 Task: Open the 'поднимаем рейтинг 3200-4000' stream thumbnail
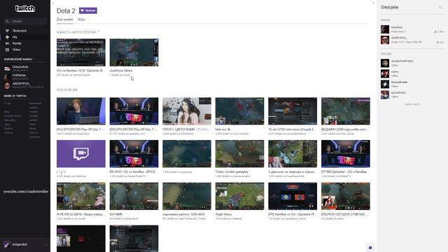tap(187, 196)
